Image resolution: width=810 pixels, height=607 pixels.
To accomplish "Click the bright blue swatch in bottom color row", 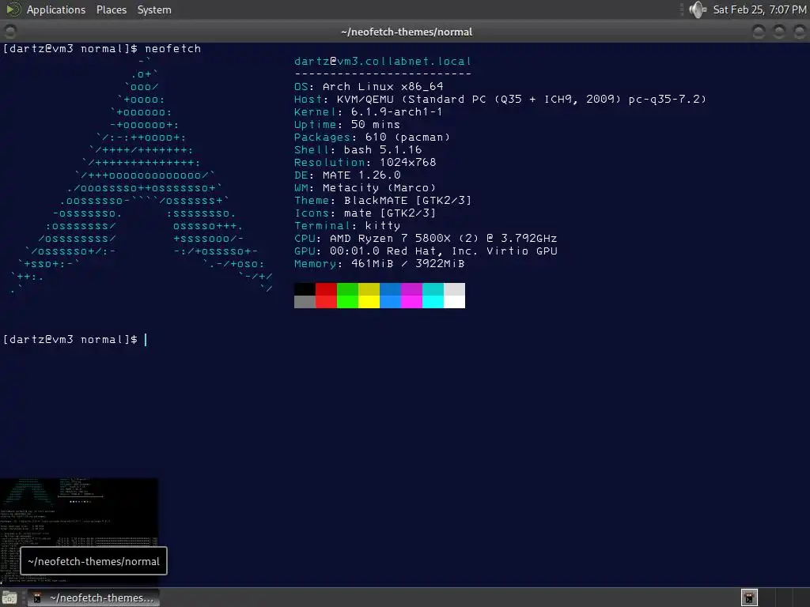I will (x=390, y=302).
